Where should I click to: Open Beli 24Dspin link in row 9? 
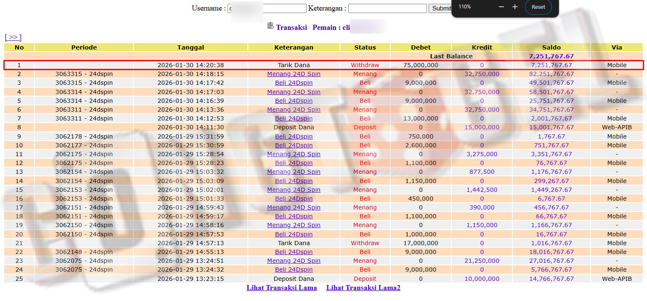coord(294,136)
